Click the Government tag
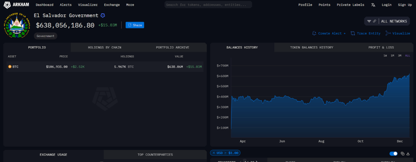This screenshot has width=416, height=162. pyautogui.click(x=45, y=36)
